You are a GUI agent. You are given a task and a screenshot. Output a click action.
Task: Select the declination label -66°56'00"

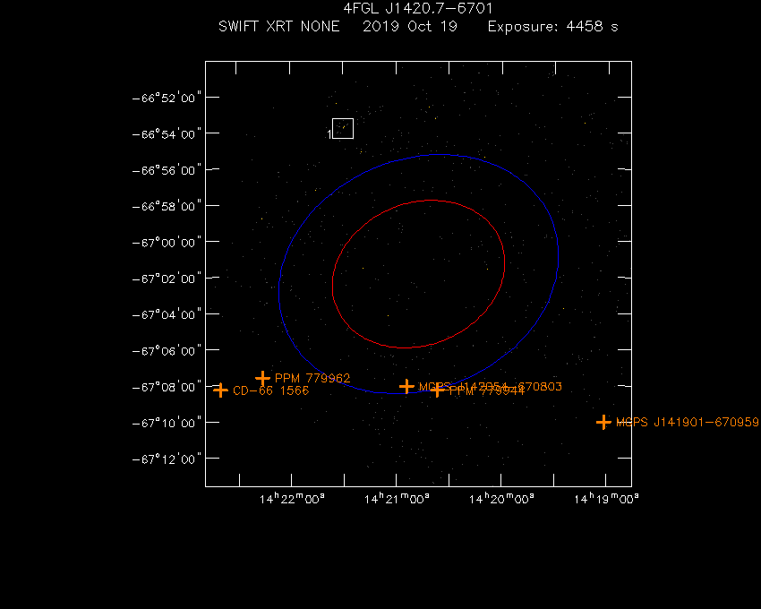point(167,170)
